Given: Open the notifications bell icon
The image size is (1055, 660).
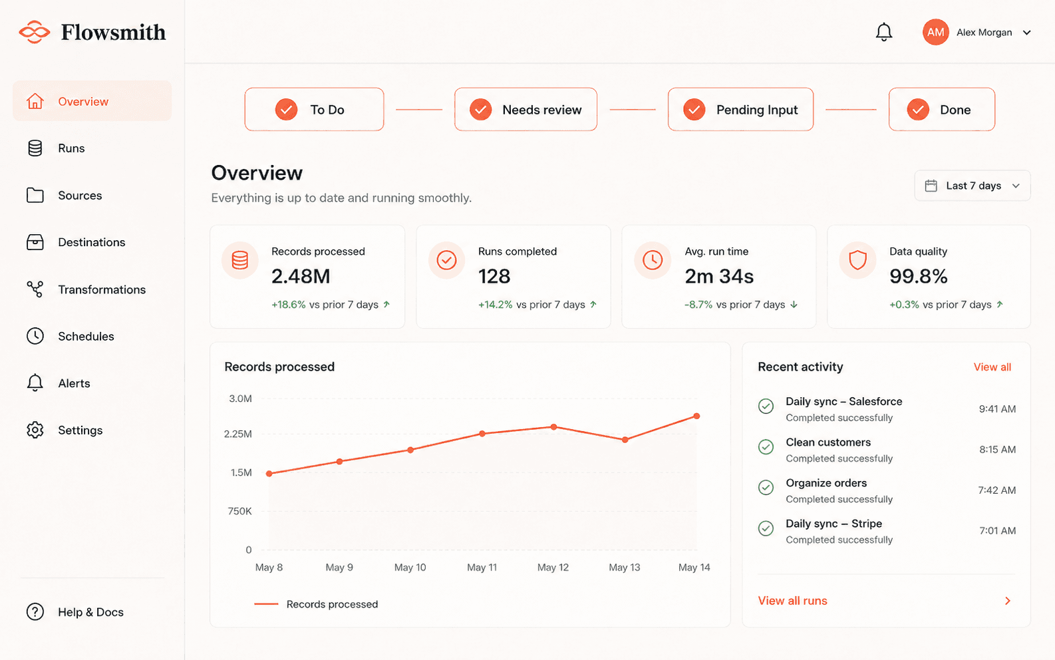Looking at the screenshot, I should (x=883, y=32).
